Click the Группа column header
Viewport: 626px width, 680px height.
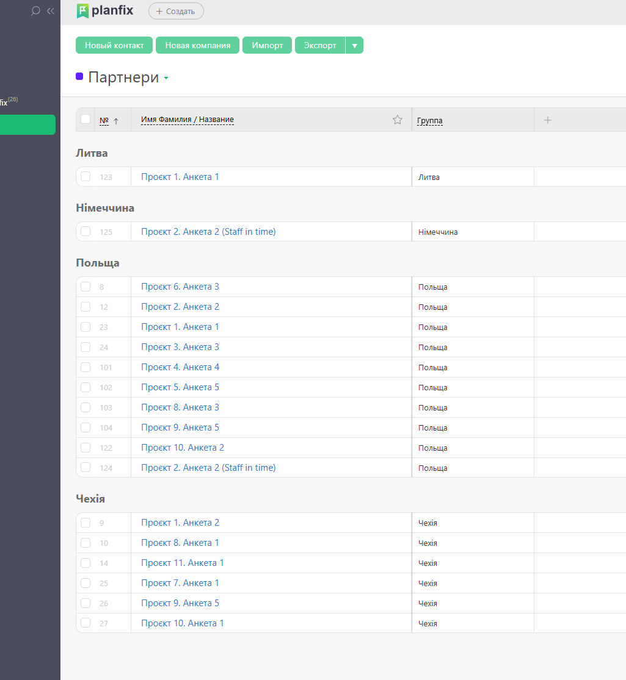(x=430, y=121)
